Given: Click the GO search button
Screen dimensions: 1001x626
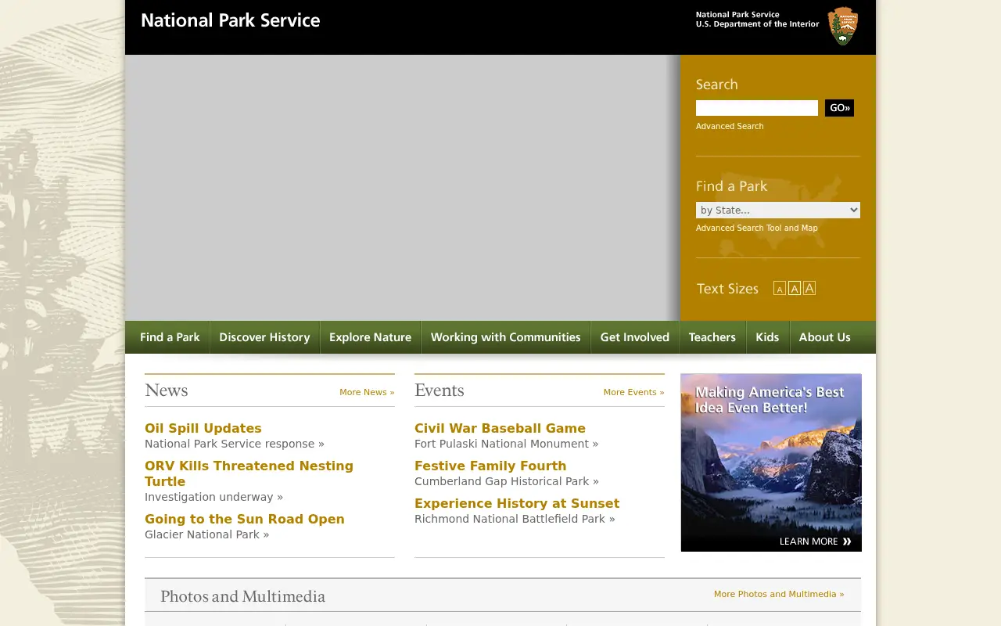Looking at the screenshot, I should click(x=839, y=108).
